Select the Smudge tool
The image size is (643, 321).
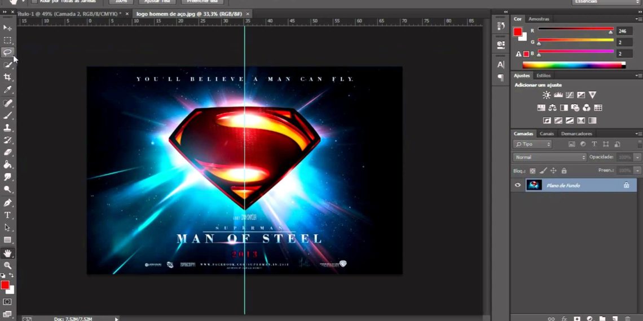pyautogui.click(x=7, y=177)
